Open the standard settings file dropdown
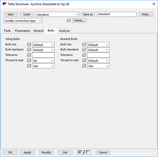Viewport: 158px width, 157px height. coord(58,15)
